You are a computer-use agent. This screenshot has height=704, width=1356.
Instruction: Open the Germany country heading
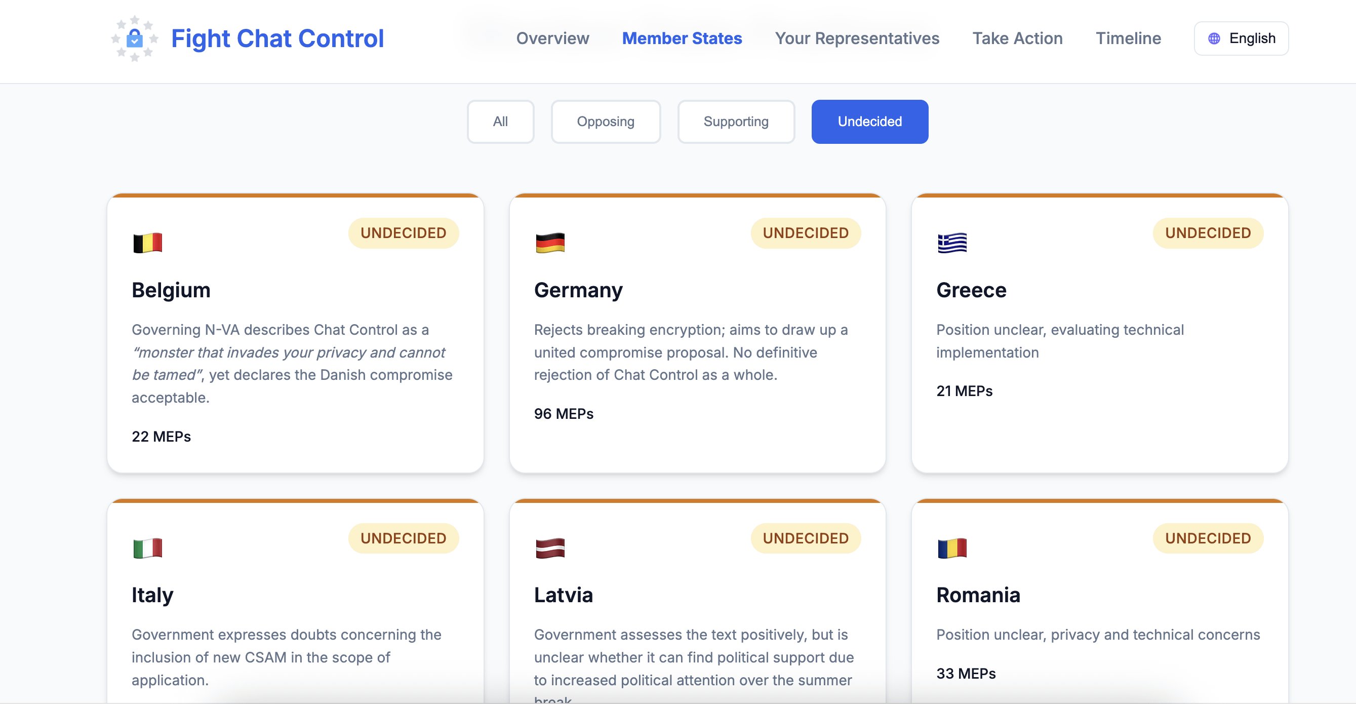click(x=578, y=290)
